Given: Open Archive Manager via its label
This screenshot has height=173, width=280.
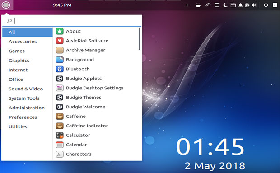Looking at the screenshot, I should [x=85, y=50].
